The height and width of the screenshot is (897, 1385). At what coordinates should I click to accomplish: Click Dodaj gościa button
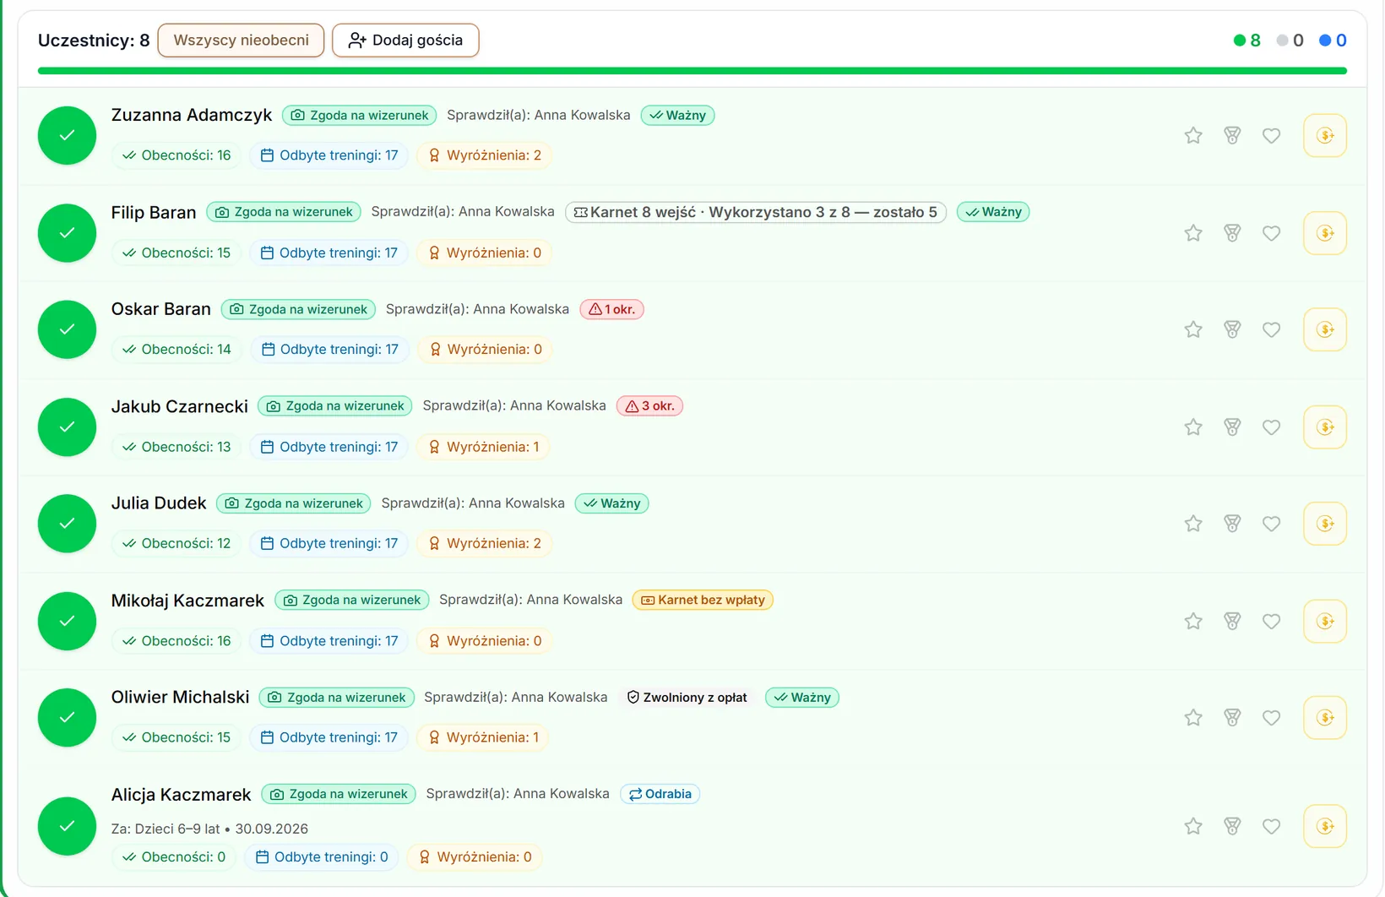(x=405, y=41)
